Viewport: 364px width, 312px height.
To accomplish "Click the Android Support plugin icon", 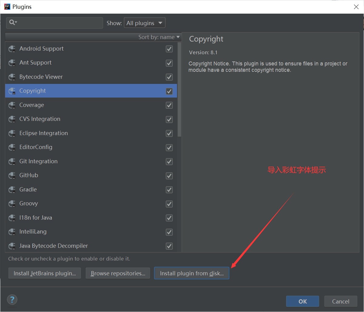I will click(x=12, y=49).
